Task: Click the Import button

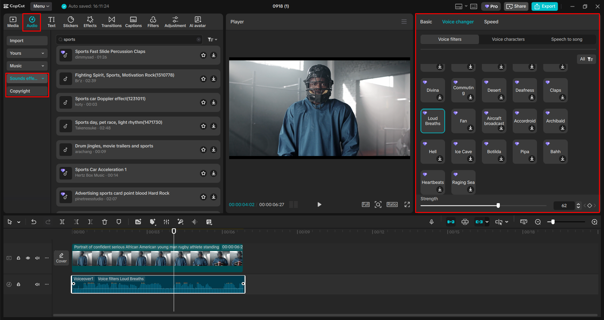Action: [x=27, y=40]
